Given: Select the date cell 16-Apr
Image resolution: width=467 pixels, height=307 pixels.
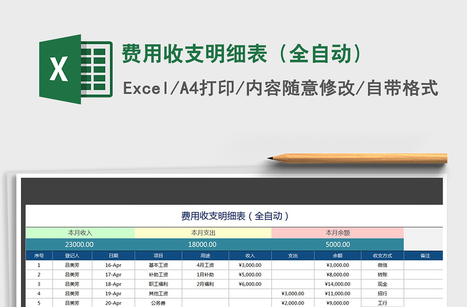Looking at the screenshot, I should [x=113, y=265].
